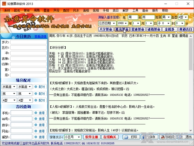Screen dimensions: 194x146
Task: Click 查看 button next to 网名
Action: click(x=40, y=131)
